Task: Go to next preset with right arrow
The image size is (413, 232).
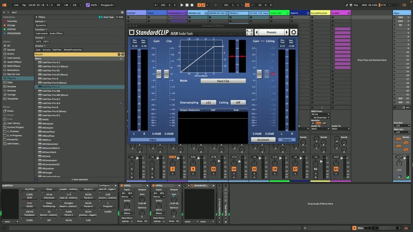Action: pos(286,32)
